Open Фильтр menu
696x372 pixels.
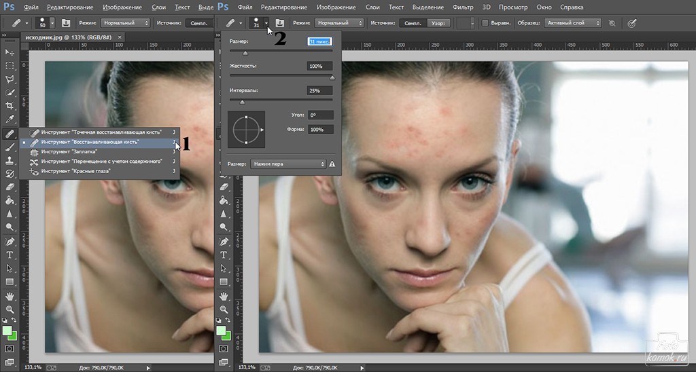point(463,7)
